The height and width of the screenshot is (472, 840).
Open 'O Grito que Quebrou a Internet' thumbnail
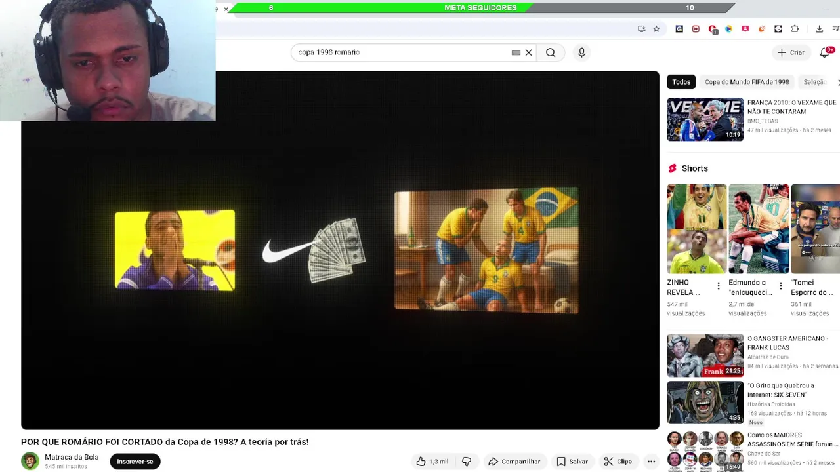705,403
